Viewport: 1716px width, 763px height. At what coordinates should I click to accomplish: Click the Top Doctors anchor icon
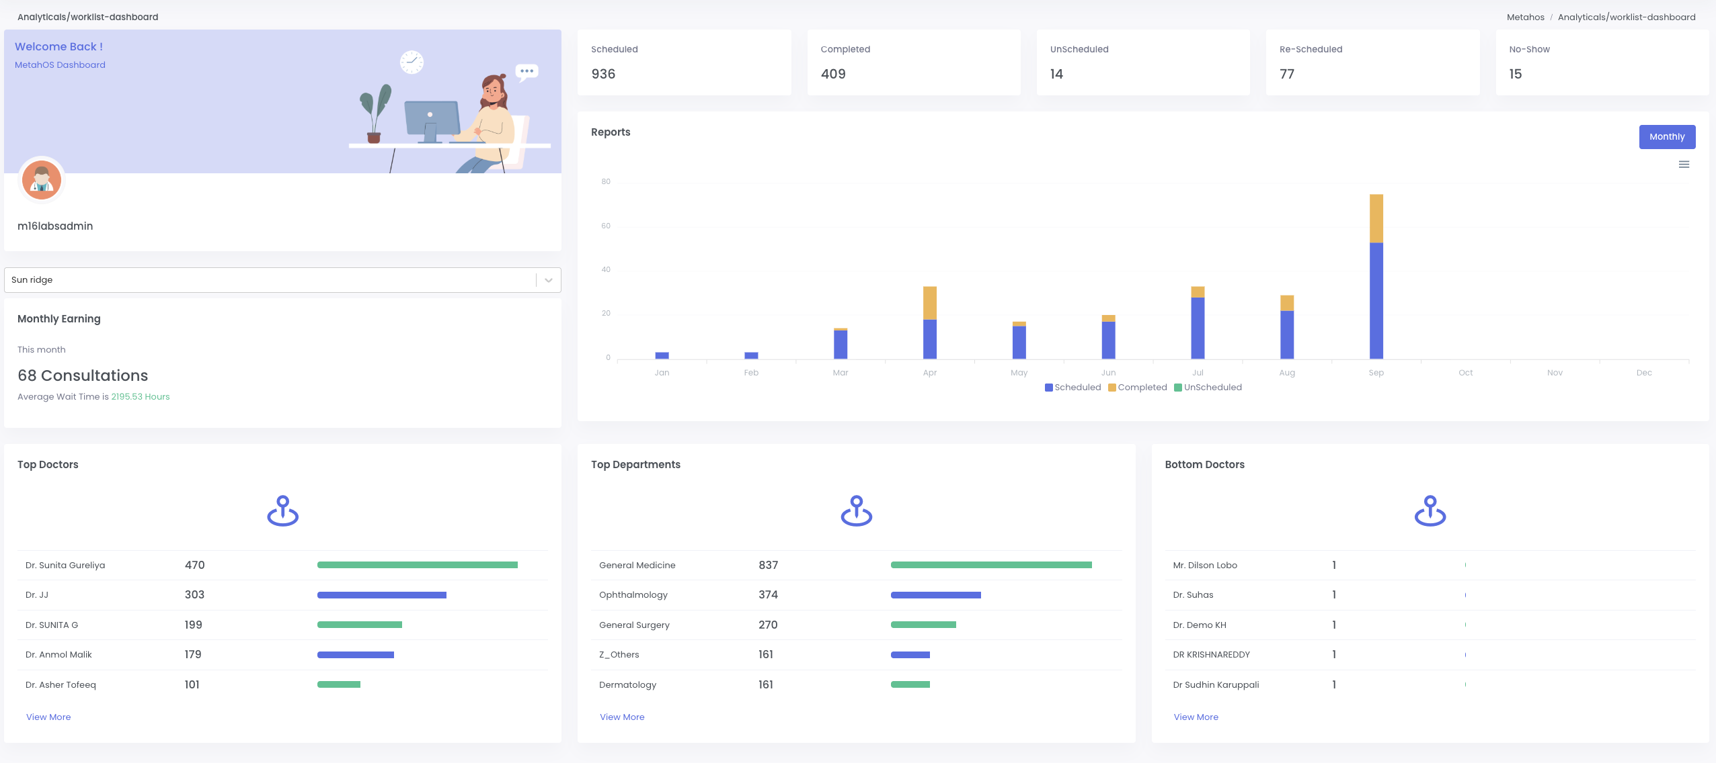[282, 511]
